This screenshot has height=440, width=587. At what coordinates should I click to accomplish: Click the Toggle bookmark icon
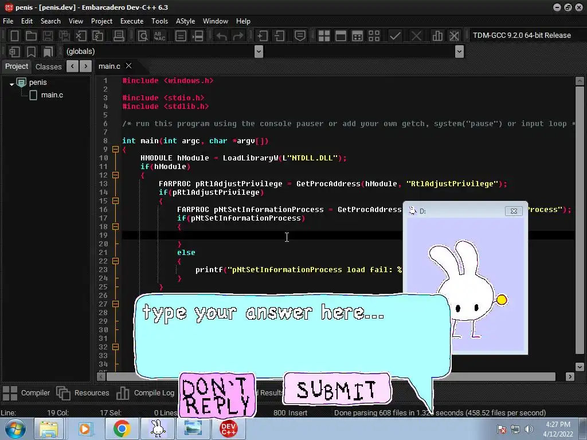(31, 52)
